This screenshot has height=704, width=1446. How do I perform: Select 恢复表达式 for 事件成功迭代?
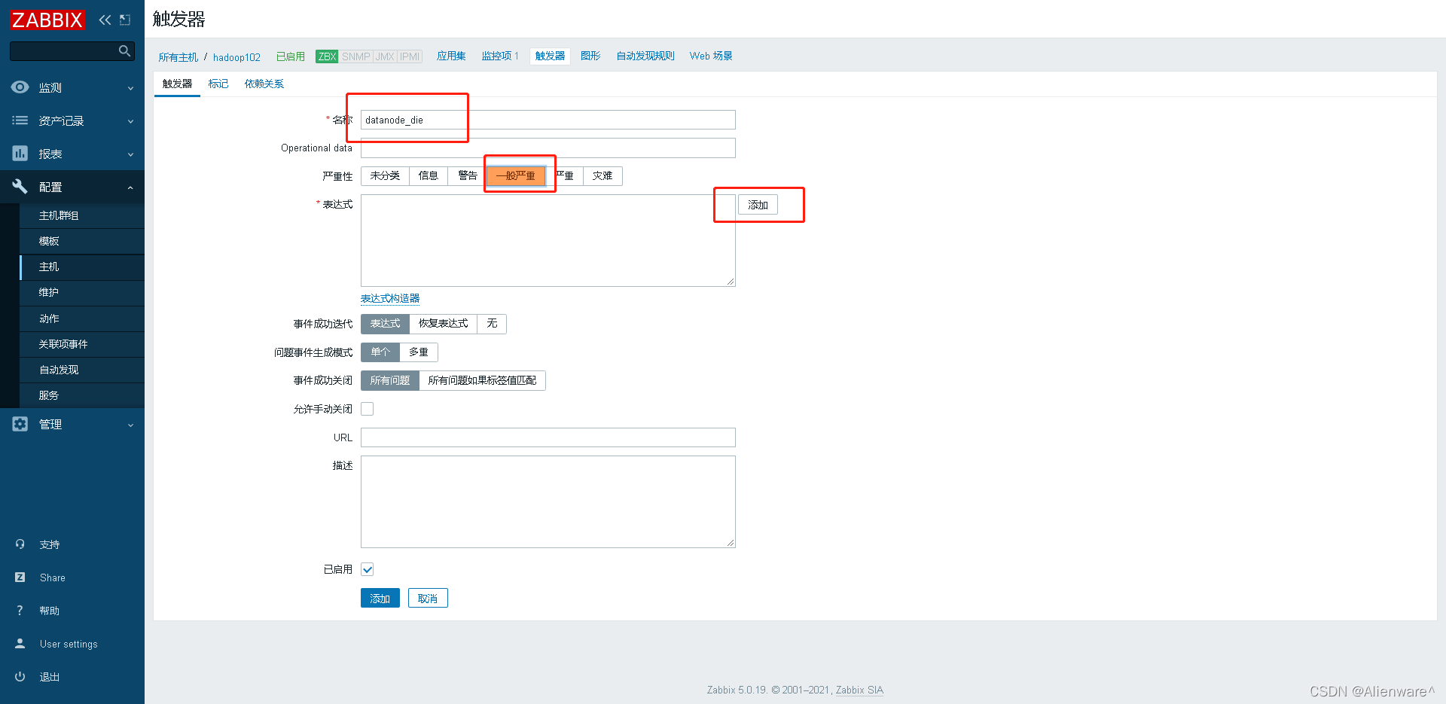pyautogui.click(x=444, y=324)
